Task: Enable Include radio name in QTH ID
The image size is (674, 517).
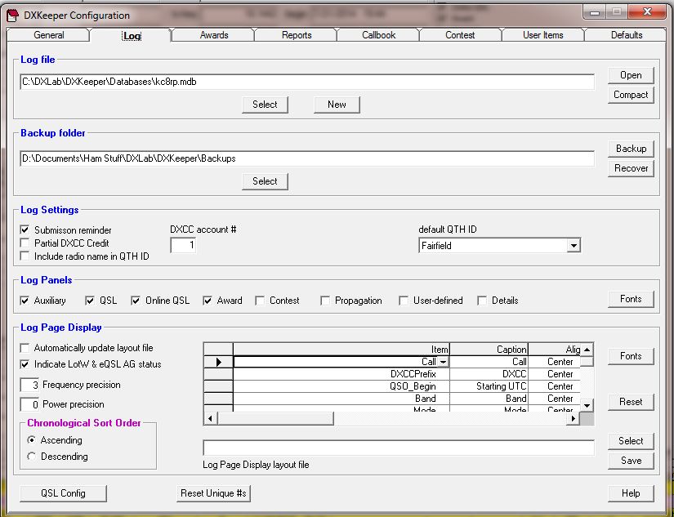Action: (x=25, y=256)
